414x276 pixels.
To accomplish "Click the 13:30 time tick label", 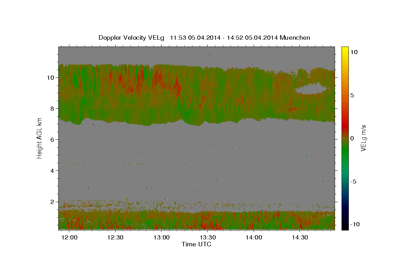I will pyautogui.click(x=208, y=238).
